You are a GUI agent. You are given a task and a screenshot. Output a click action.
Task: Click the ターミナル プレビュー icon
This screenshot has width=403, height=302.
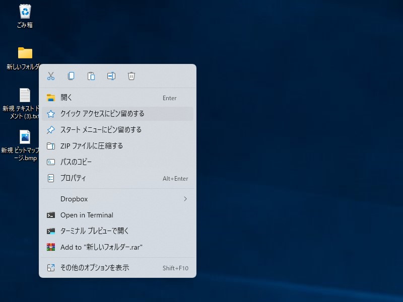pyautogui.click(x=51, y=231)
